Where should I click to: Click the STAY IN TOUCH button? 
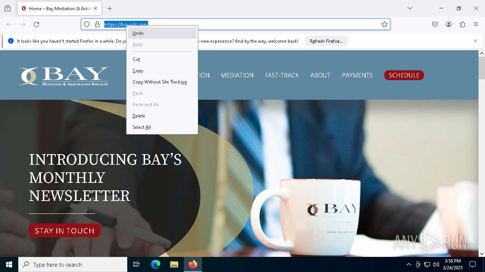[64, 230]
